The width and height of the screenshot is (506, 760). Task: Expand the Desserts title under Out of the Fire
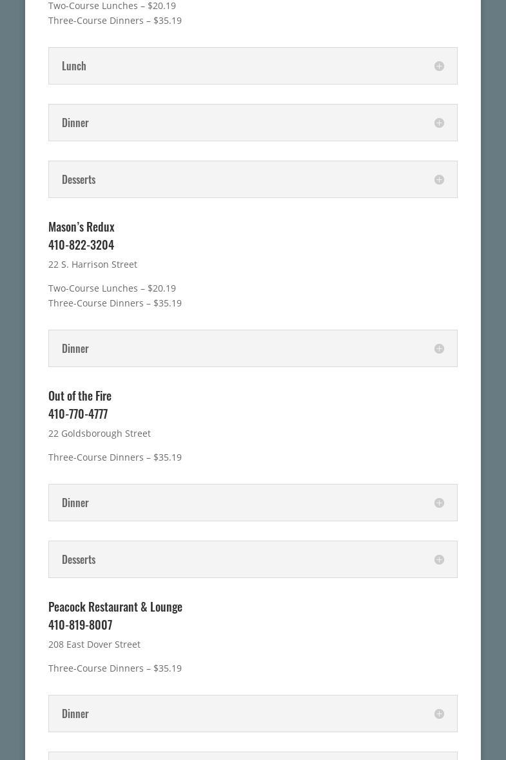79,559
